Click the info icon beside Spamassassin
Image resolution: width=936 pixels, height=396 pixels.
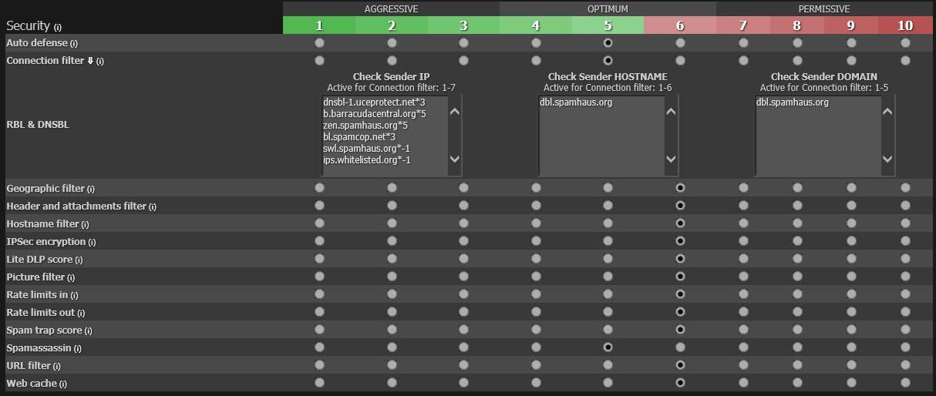(x=78, y=349)
